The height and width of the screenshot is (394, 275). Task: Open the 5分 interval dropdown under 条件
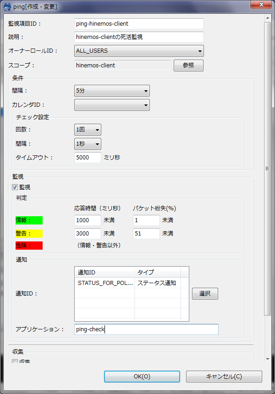coord(112,91)
